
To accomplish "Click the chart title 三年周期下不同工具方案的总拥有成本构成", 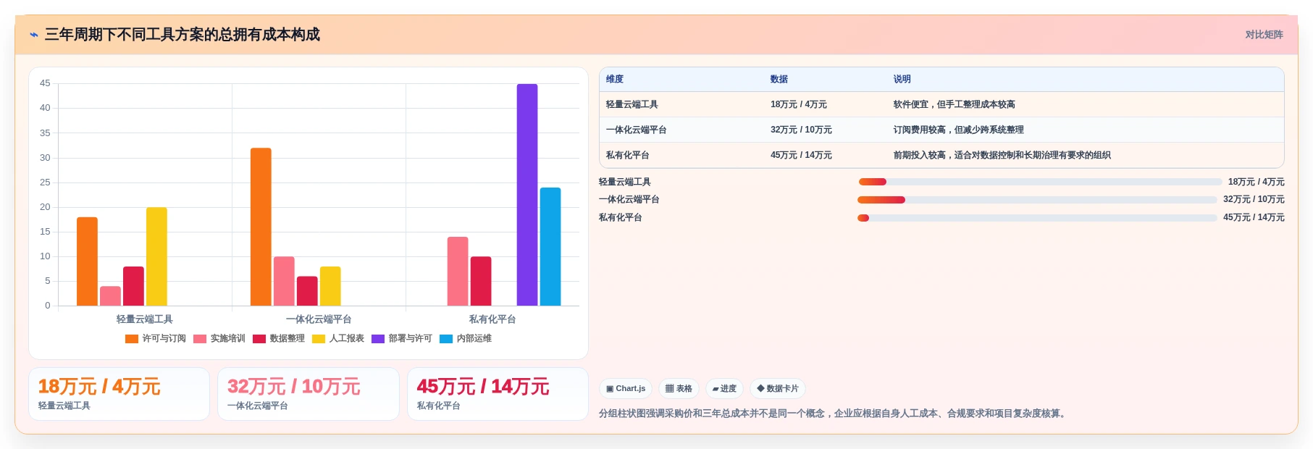I will [183, 35].
